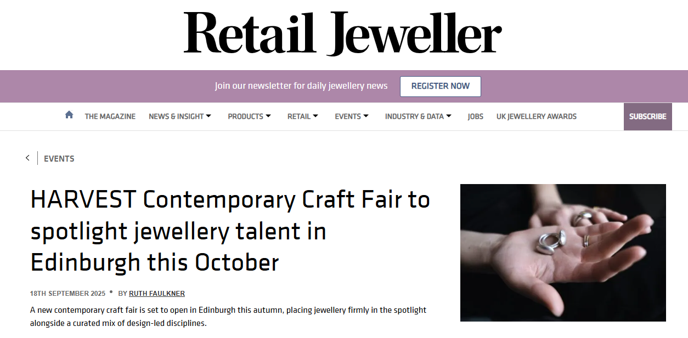688x338 pixels.
Task: Click the HARVEST Contemporary Craft Fair headline
Action: pos(230,231)
